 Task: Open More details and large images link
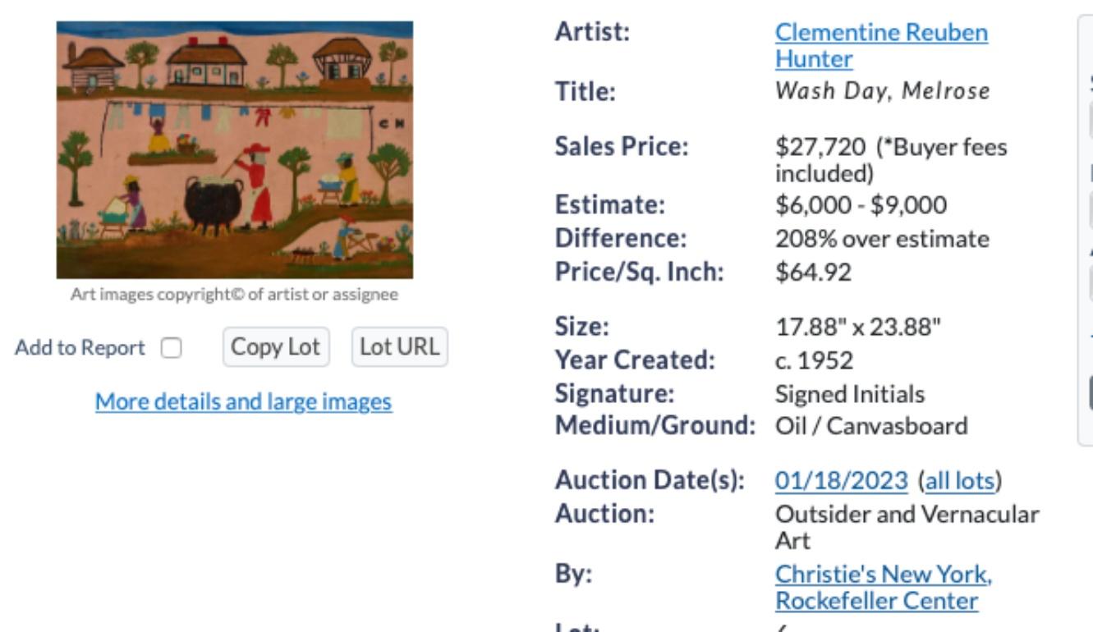click(x=243, y=401)
